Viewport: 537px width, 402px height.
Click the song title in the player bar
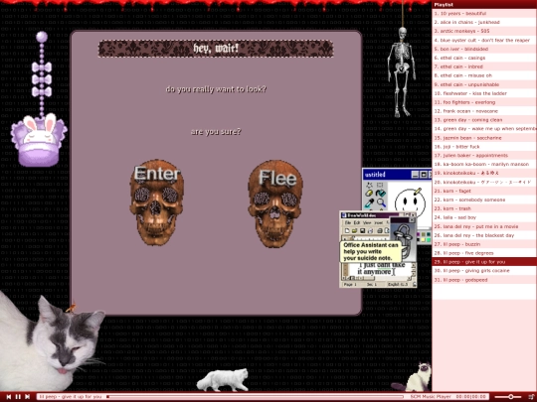pos(71,396)
